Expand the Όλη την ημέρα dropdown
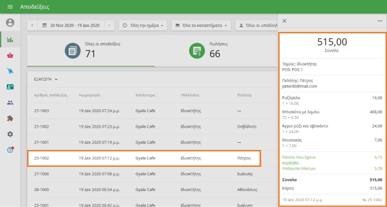The image size is (387, 207). click(143, 25)
